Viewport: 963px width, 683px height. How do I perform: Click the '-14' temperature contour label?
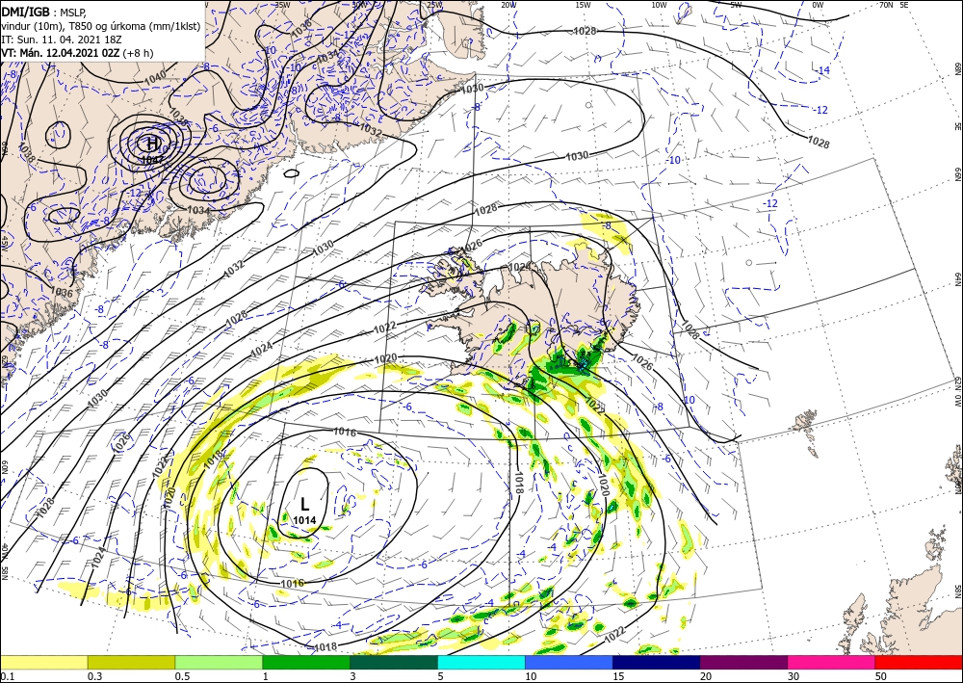pos(823,70)
